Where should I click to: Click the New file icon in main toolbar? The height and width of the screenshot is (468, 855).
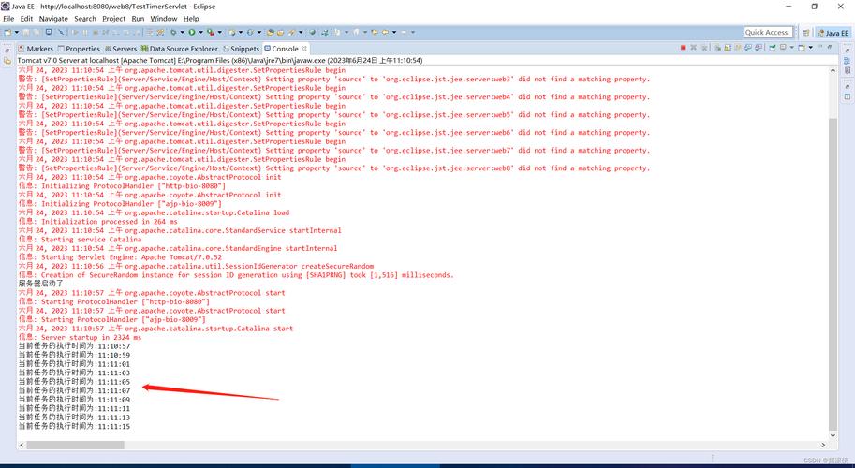pos(7,32)
